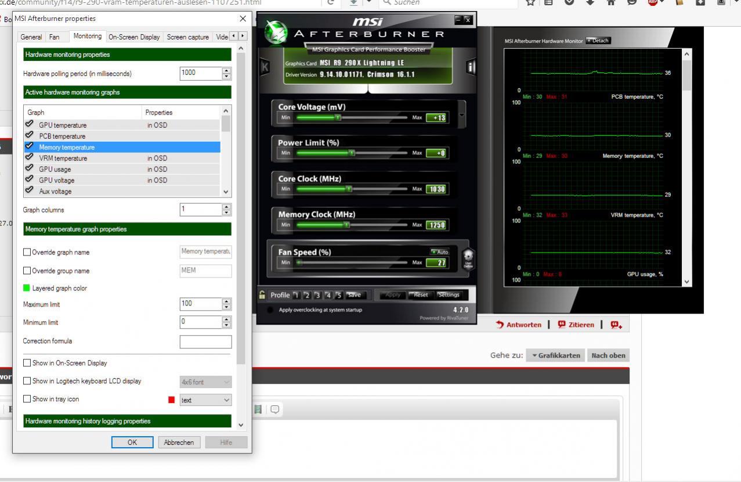Image resolution: width=741 pixels, height=482 pixels.
Task: Open the Afterburner info 'i' button
Action: pyautogui.click(x=471, y=67)
